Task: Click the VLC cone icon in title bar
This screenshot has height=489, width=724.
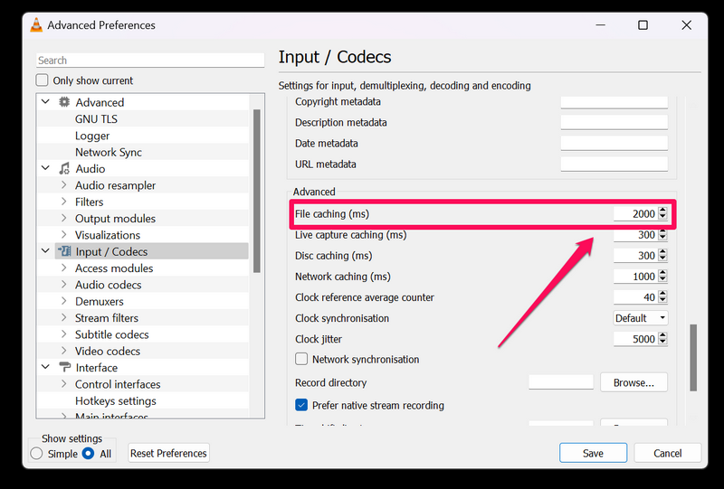Action: [x=36, y=25]
